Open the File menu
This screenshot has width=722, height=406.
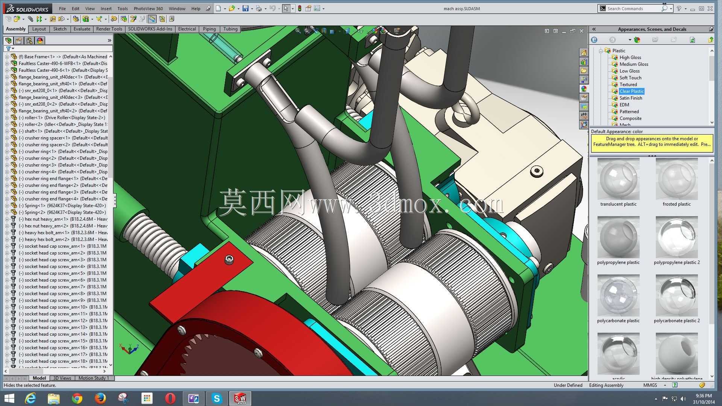(x=62, y=8)
